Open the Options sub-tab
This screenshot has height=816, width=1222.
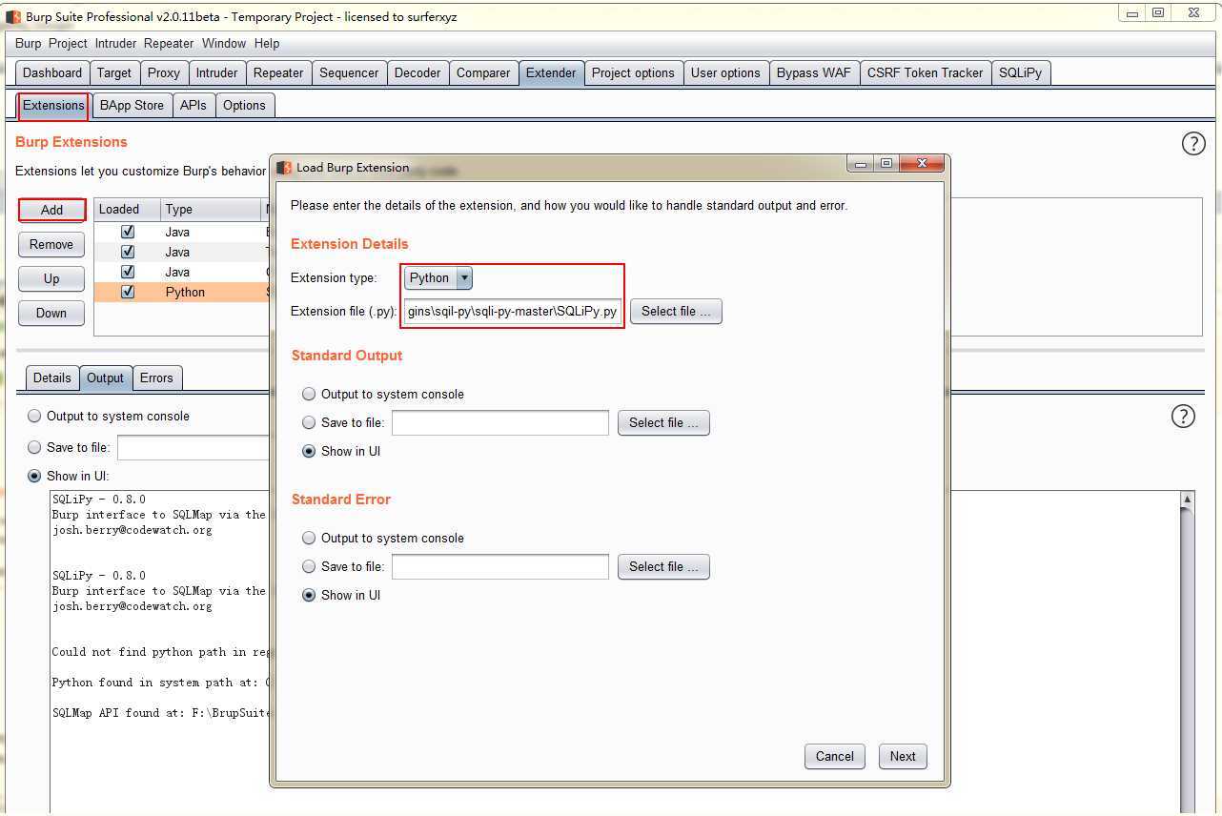pos(244,105)
